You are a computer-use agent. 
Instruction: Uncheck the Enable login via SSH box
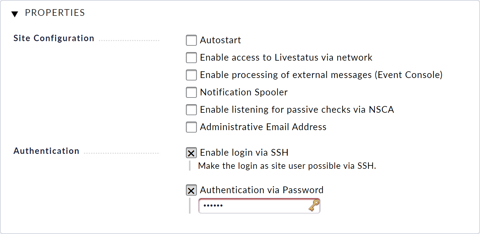191,153
